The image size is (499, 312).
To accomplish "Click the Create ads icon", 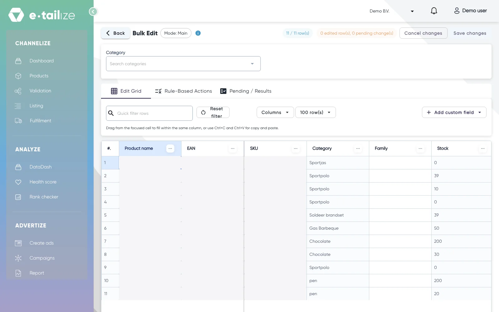I will (x=18, y=243).
